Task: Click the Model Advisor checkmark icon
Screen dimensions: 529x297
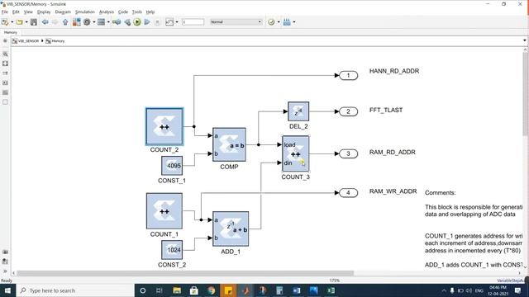Action: [271, 22]
